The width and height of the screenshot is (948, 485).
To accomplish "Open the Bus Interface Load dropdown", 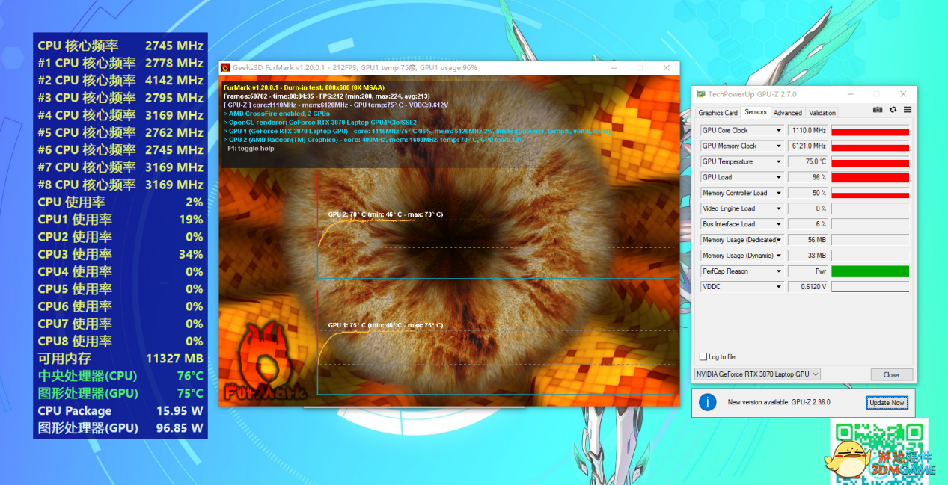I will pos(778,224).
